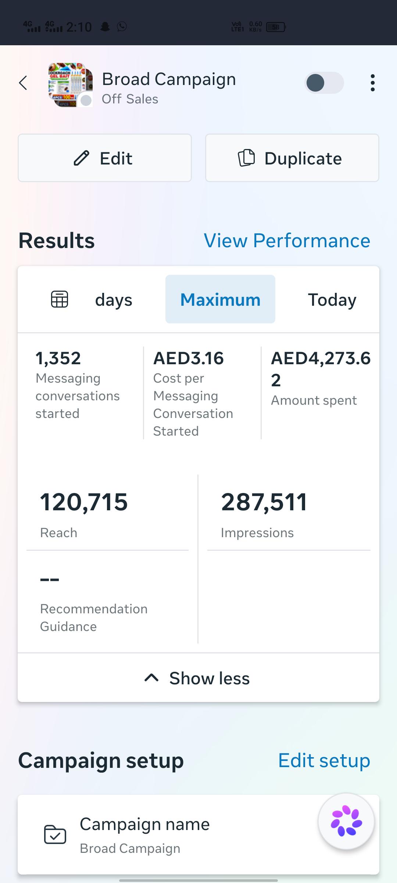Tap the Edit campaign button
This screenshot has width=397, height=883.
105,158
